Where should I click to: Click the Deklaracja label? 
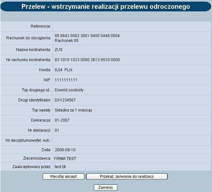click(x=41, y=120)
